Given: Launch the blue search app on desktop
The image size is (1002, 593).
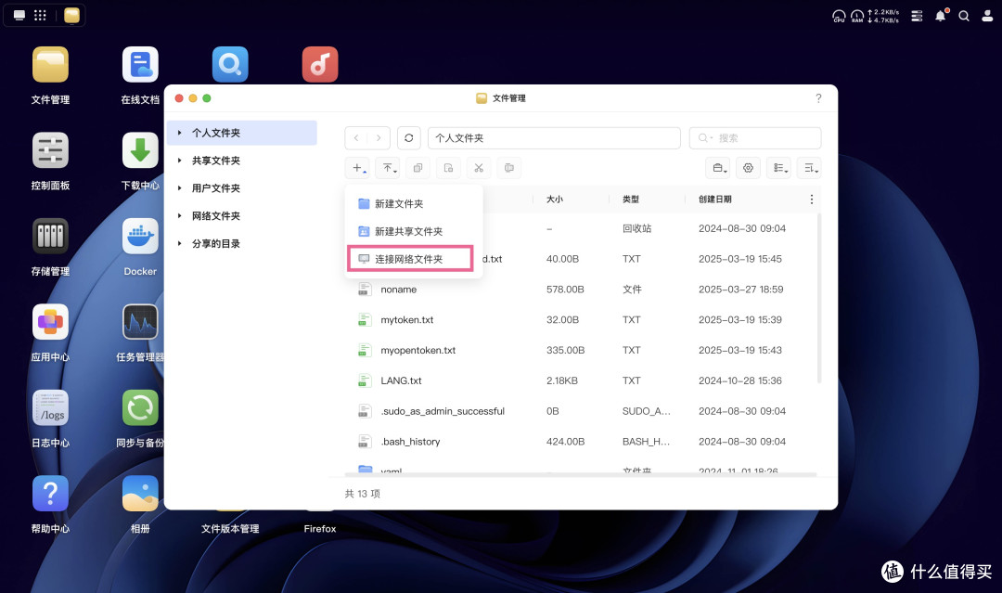Looking at the screenshot, I should tap(230, 65).
